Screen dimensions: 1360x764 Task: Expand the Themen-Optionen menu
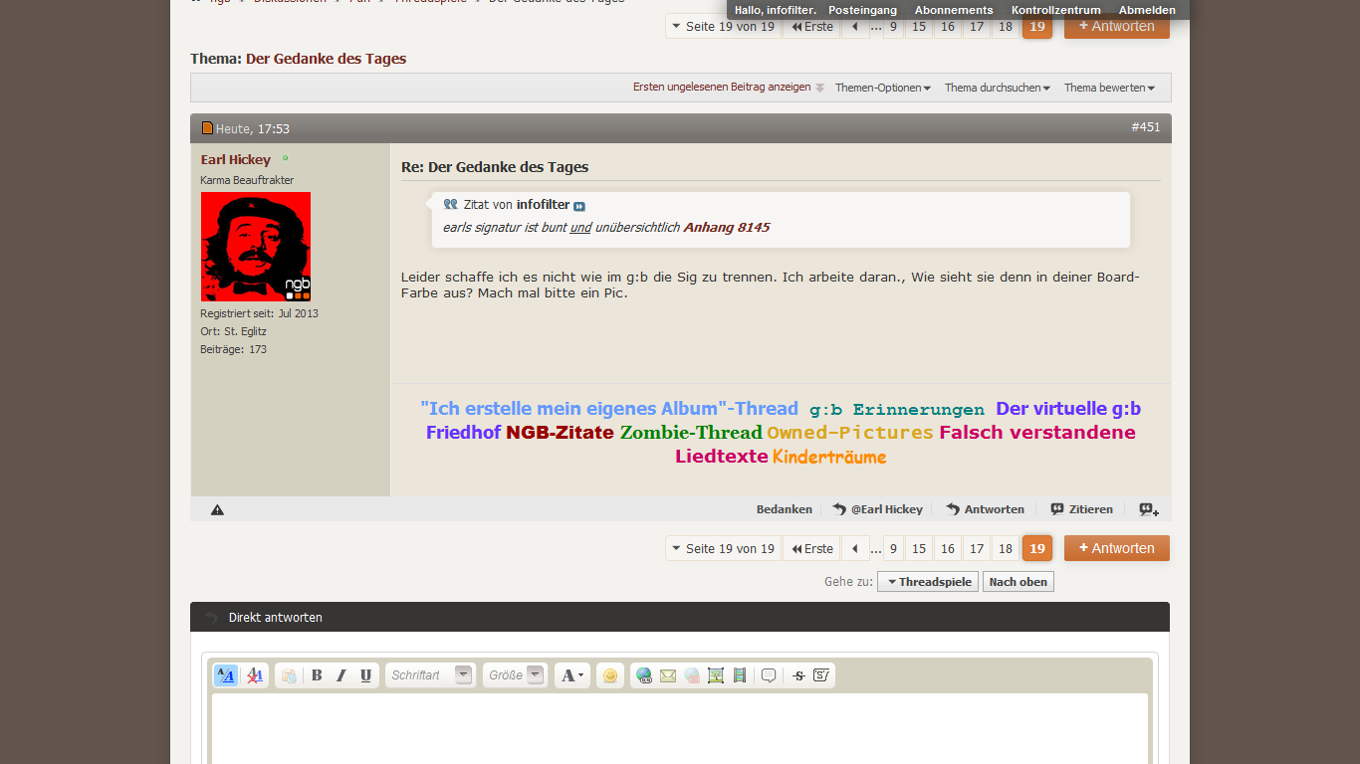[882, 88]
